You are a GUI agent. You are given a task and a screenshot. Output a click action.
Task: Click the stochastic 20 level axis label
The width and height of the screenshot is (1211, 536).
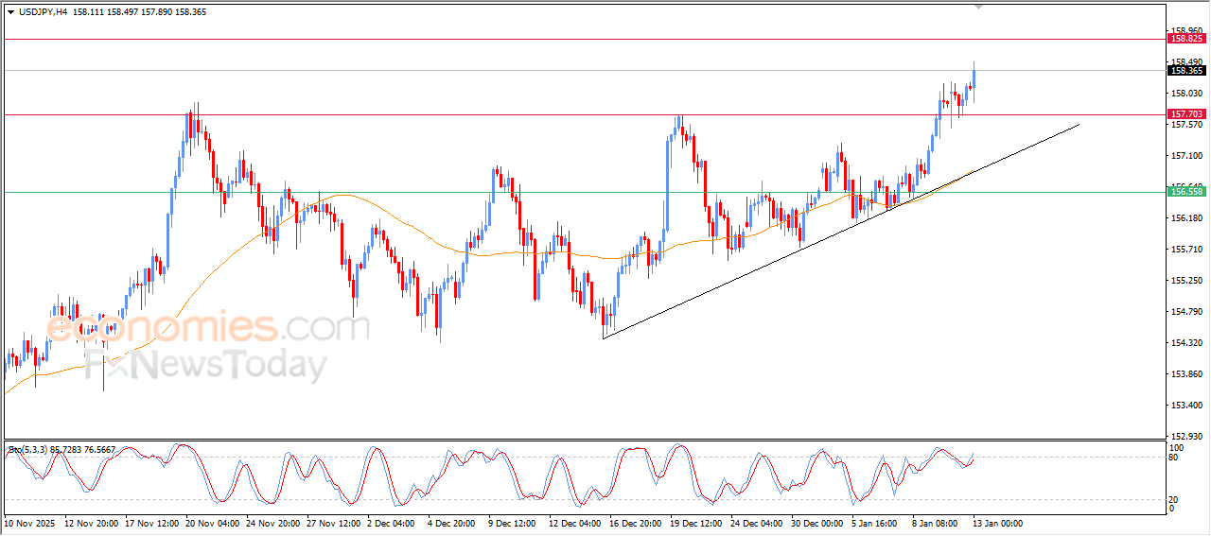[1175, 498]
